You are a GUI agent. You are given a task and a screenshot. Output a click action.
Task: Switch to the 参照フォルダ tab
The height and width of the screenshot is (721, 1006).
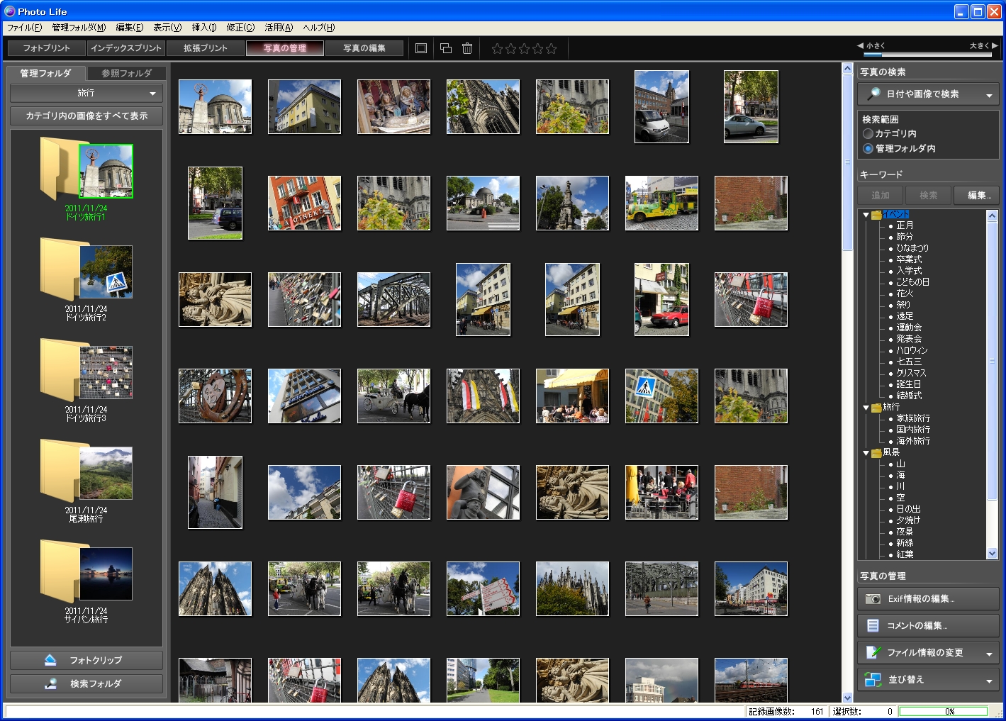[x=126, y=73]
